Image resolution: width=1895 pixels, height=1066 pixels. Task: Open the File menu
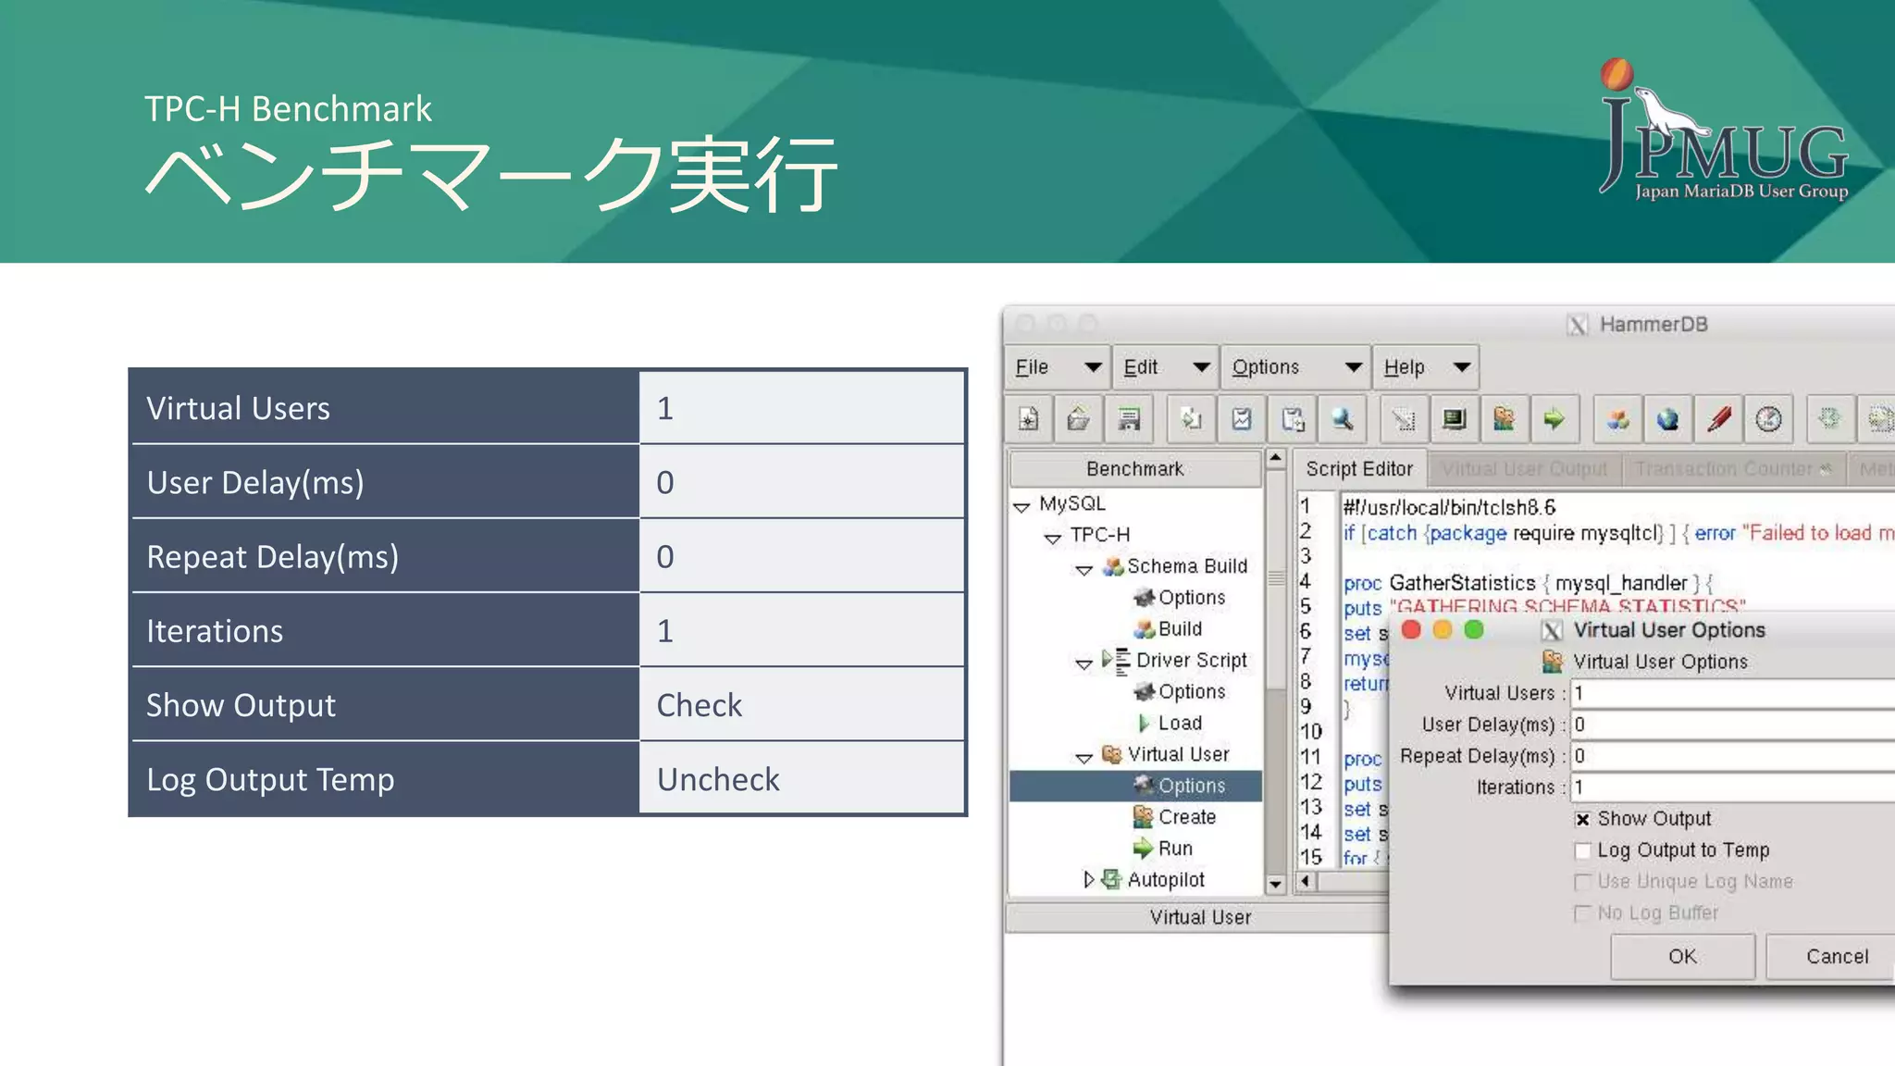(x=1059, y=367)
